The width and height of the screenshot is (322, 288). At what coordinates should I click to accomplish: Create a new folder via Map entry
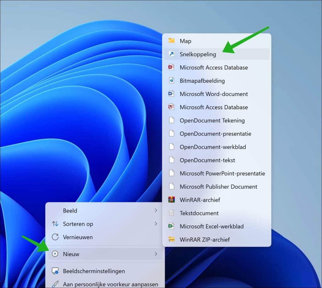point(217,41)
